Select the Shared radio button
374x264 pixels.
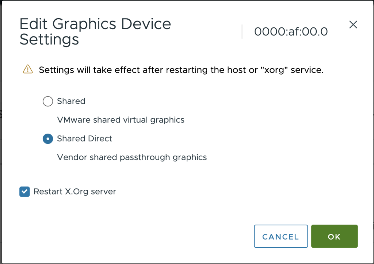[x=48, y=101]
